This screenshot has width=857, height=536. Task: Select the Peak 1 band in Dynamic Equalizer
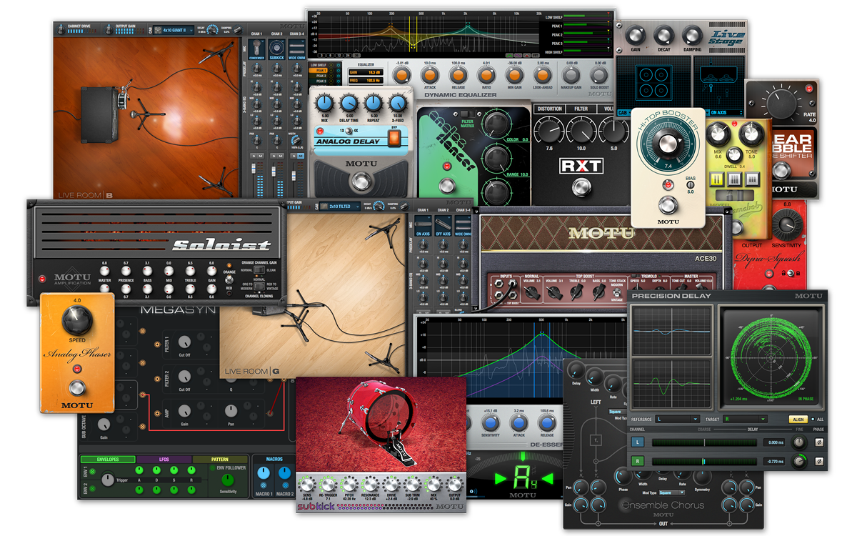click(320, 71)
